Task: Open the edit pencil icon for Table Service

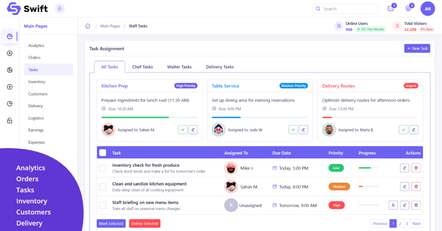Action: (x=303, y=129)
